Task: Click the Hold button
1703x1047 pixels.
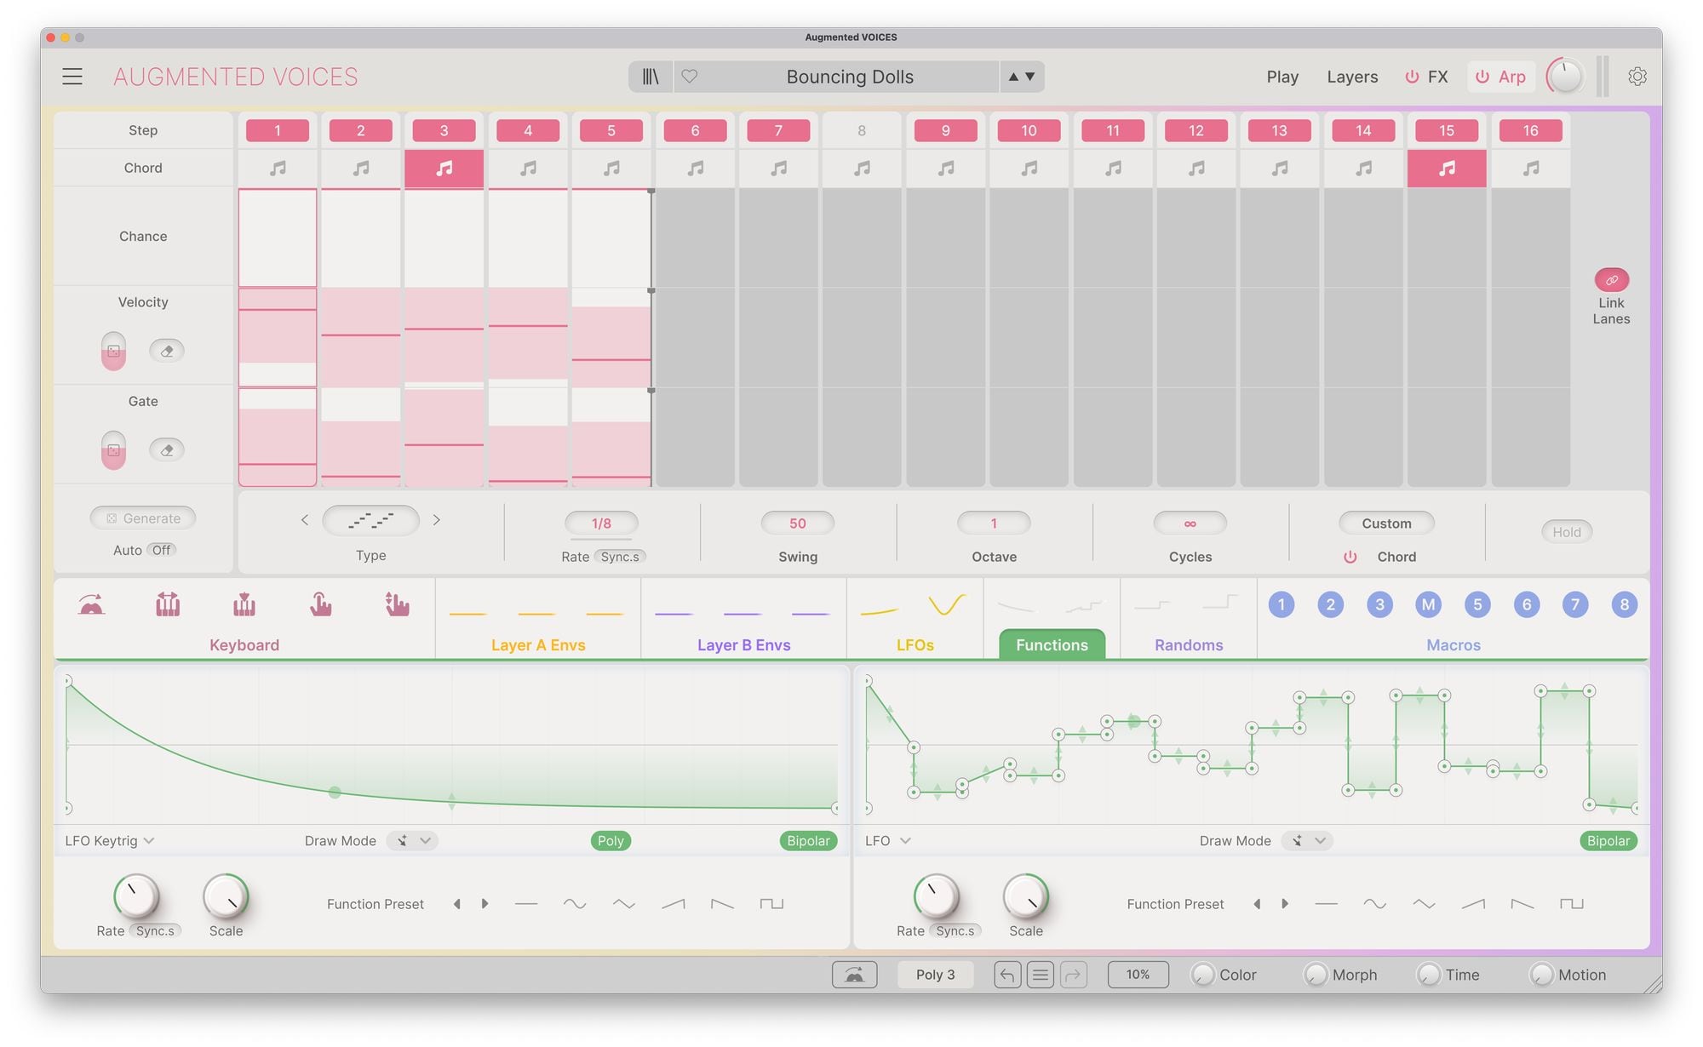Action: pos(1567,532)
